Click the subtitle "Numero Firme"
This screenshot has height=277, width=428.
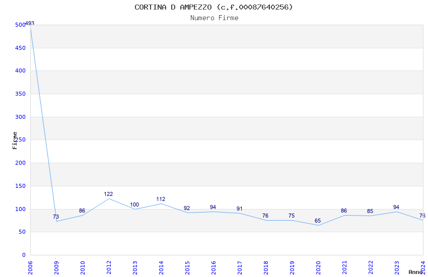pos(215,18)
